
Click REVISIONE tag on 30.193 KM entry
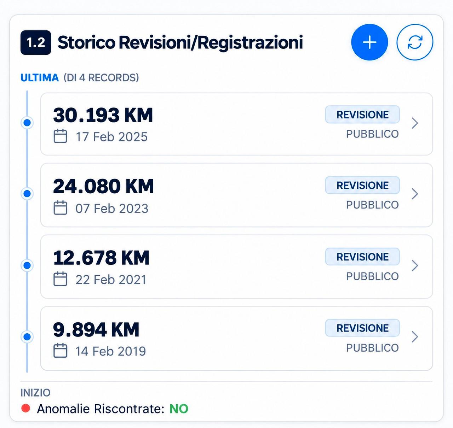(x=362, y=115)
